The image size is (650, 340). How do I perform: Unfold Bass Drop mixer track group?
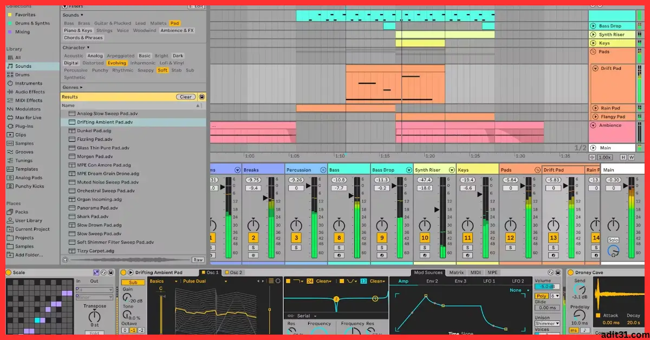click(x=409, y=170)
